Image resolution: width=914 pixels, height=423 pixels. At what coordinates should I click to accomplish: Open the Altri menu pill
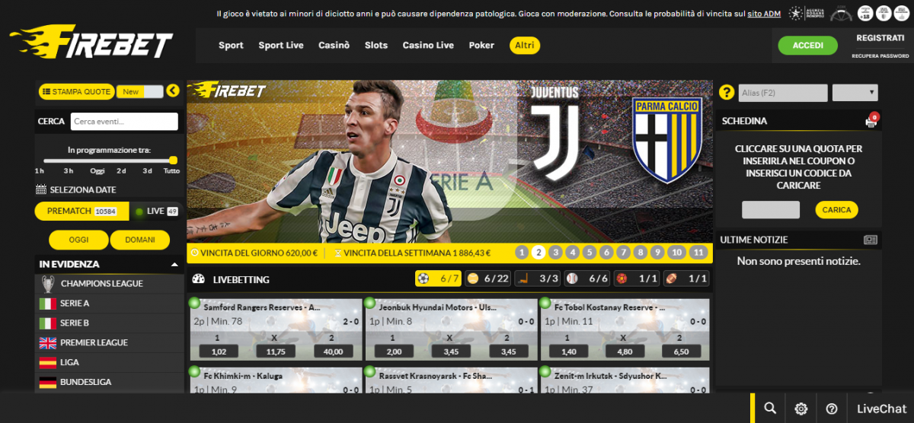(524, 46)
